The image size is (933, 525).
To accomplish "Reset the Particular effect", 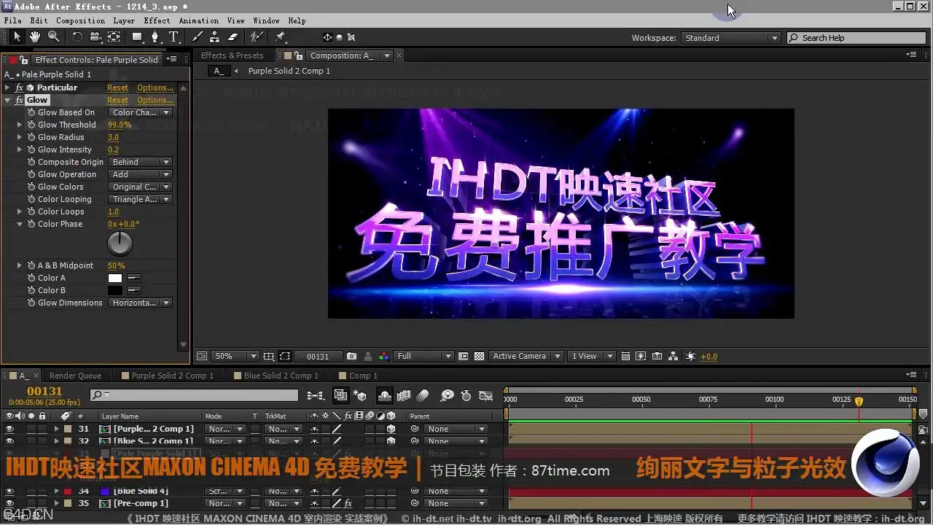I will (x=117, y=87).
